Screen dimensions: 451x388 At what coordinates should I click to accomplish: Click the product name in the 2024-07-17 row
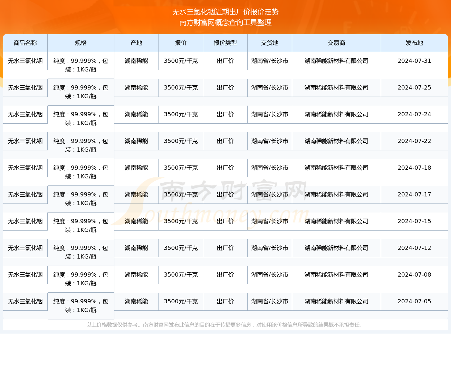point(25,194)
